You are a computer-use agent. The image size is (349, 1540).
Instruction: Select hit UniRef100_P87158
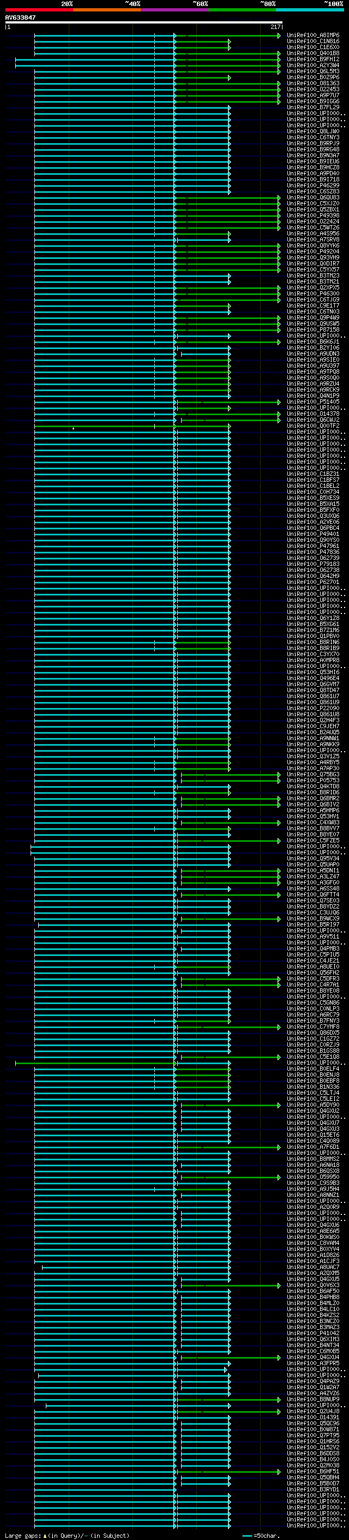(x=313, y=329)
